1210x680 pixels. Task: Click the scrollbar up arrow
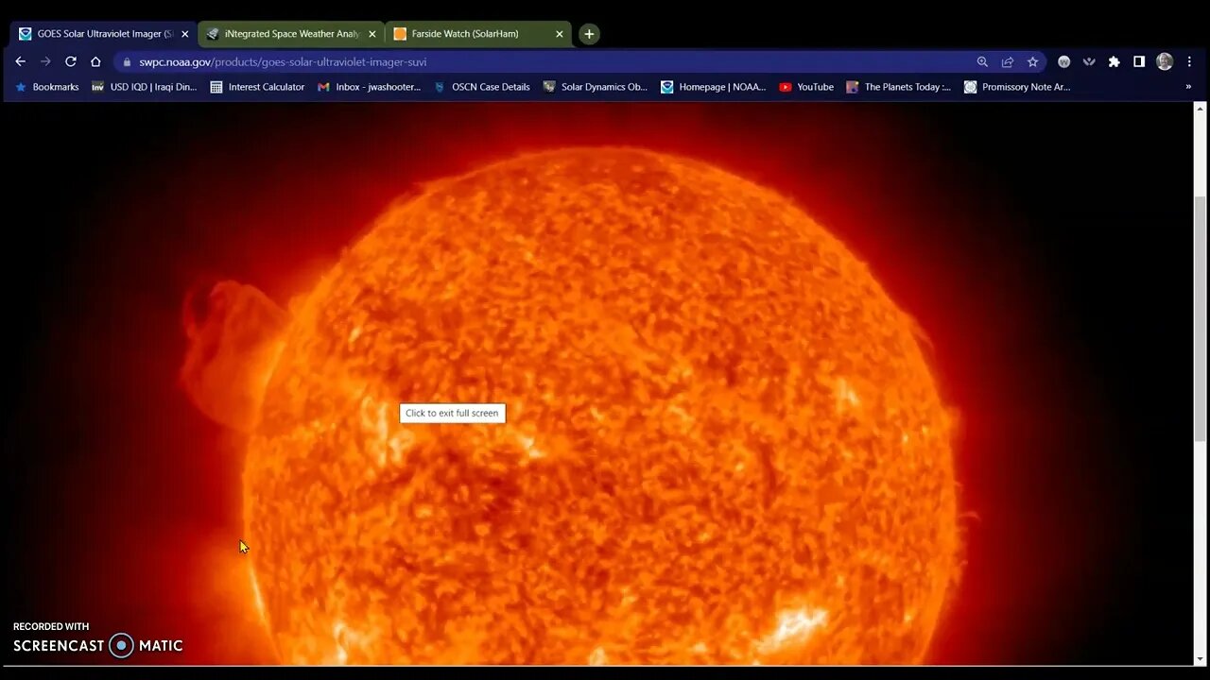coord(1201,109)
